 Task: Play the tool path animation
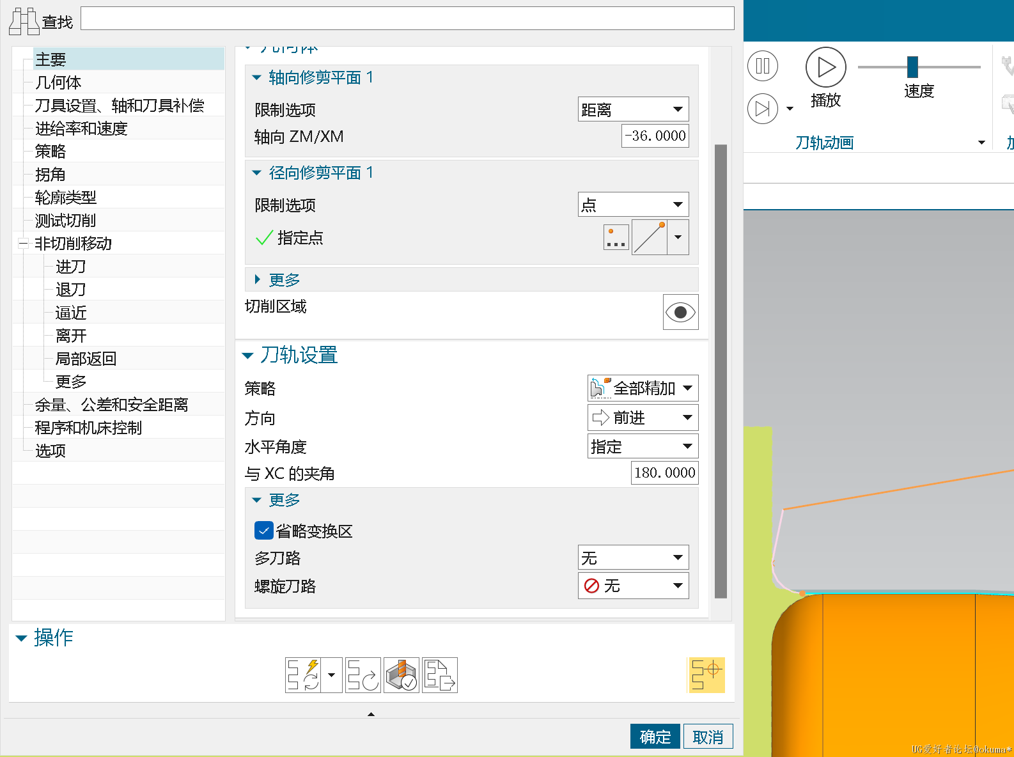click(x=826, y=67)
